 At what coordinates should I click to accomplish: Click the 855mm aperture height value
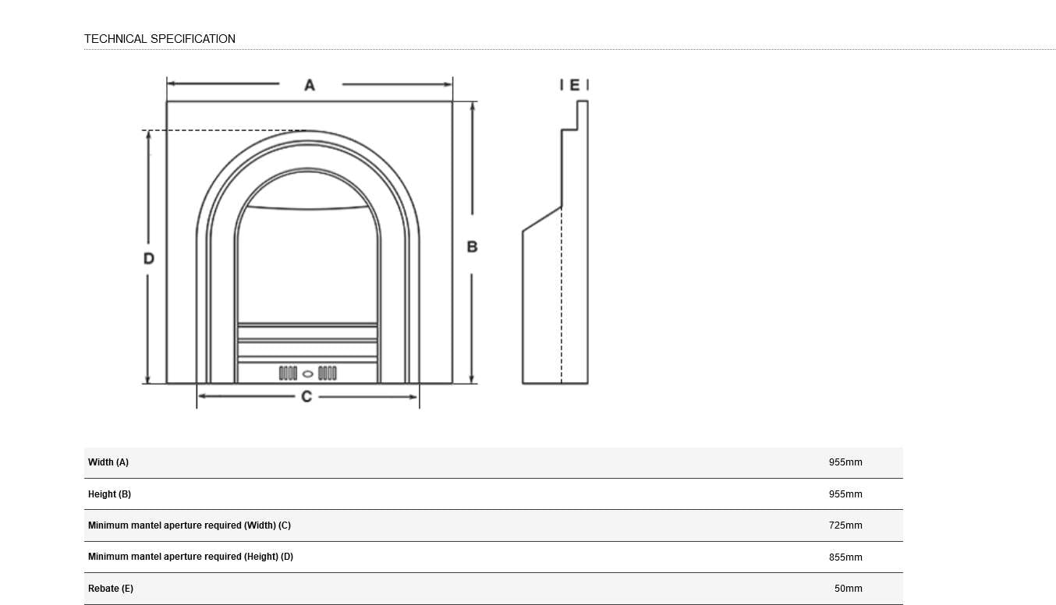pos(845,557)
